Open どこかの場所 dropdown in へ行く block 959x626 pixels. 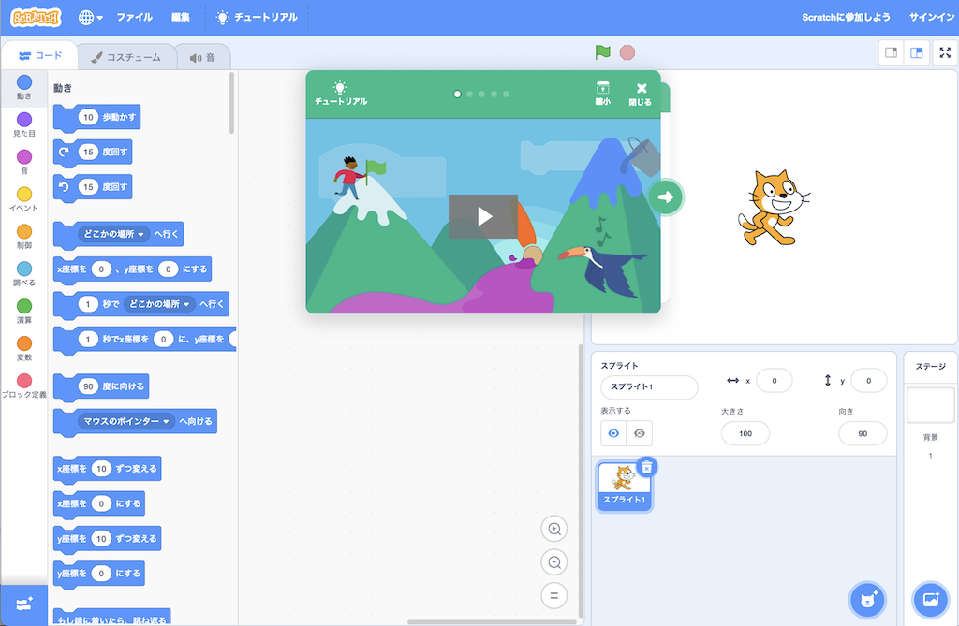tap(113, 234)
